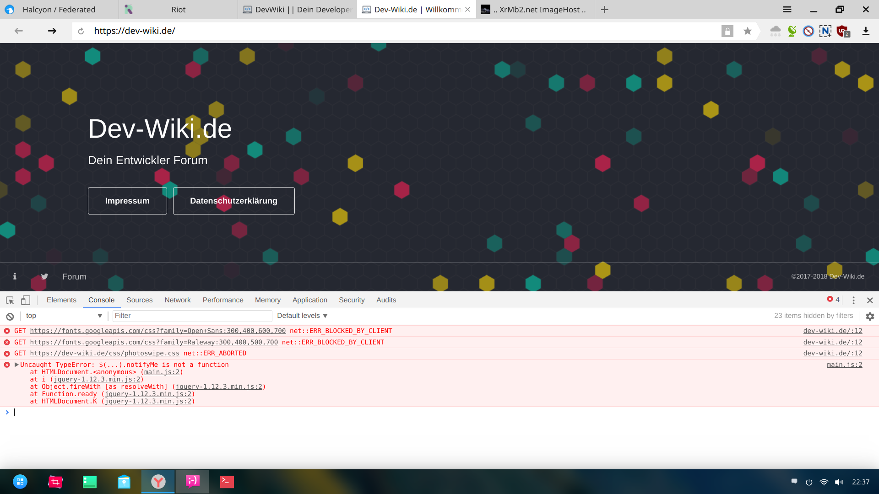Open console settings gear icon

[x=870, y=316]
